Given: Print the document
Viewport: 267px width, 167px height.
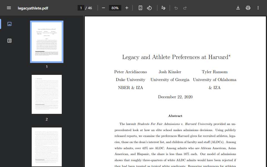Looking at the screenshot, I should tap(248, 8).
